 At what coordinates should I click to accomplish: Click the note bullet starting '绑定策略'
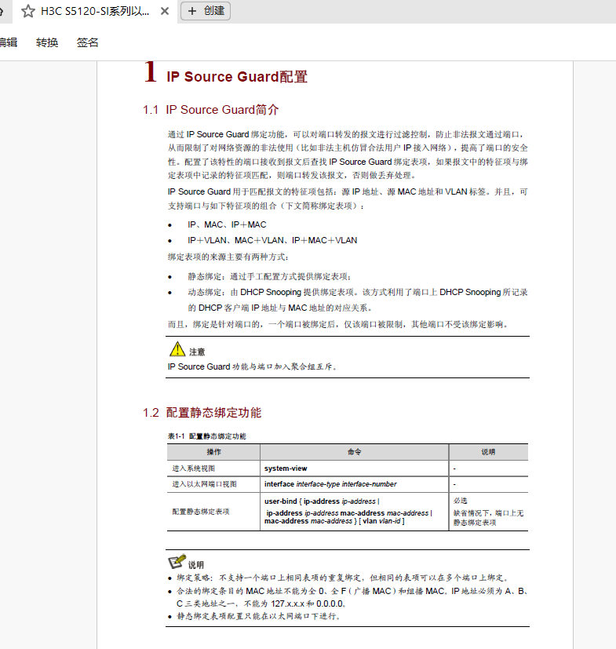(x=343, y=578)
